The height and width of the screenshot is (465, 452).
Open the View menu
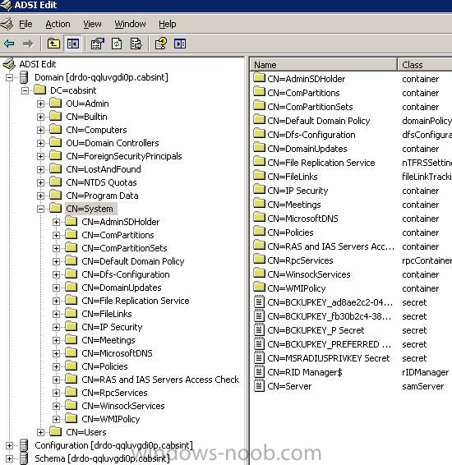[92, 24]
